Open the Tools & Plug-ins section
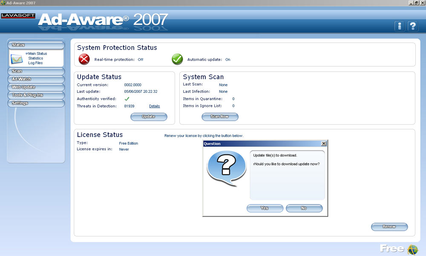Screen dimensions: 426x256 [x=36, y=95]
